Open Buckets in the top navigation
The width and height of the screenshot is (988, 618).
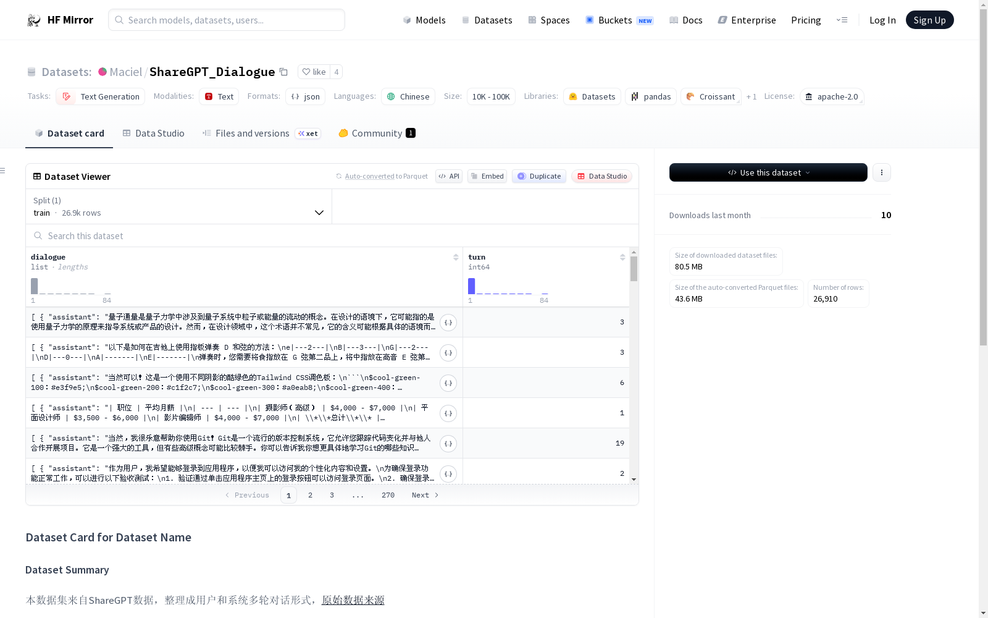click(x=619, y=20)
